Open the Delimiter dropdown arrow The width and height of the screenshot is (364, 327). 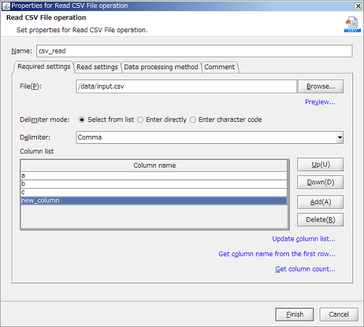coord(339,138)
